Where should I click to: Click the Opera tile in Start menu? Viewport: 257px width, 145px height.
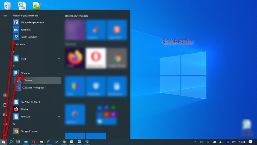(x=96, y=59)
